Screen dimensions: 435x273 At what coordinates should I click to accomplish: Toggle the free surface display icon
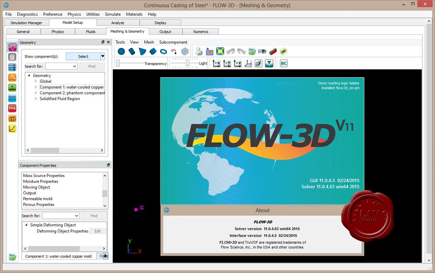[269, 63]
